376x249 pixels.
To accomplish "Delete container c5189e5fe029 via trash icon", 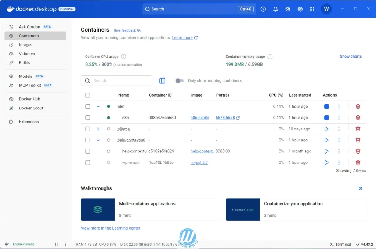I will click(x=358, y=151).
